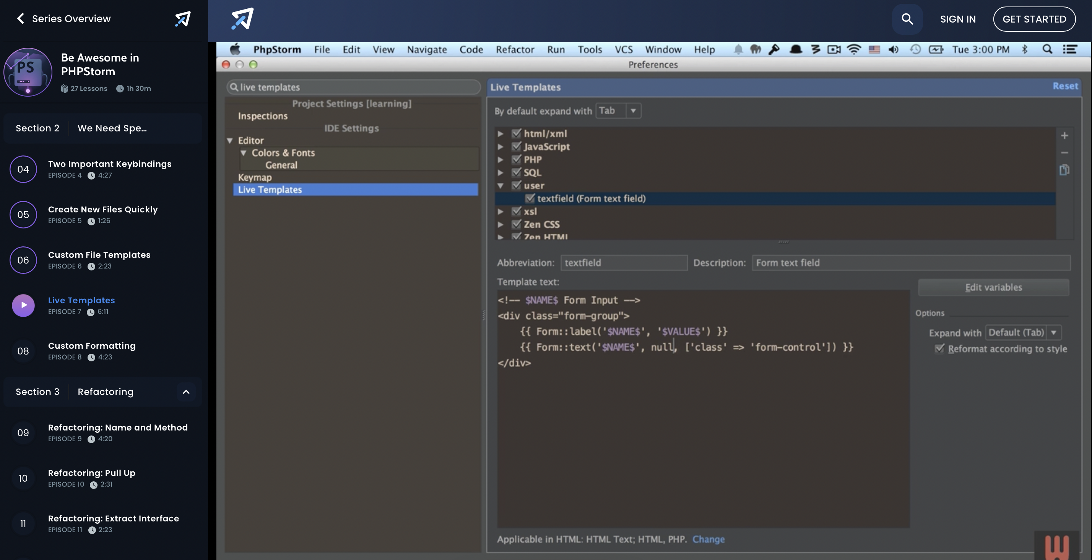
Task: Collapse the Section 3 Refactoring chevron
Action: [x=186, y=392]
